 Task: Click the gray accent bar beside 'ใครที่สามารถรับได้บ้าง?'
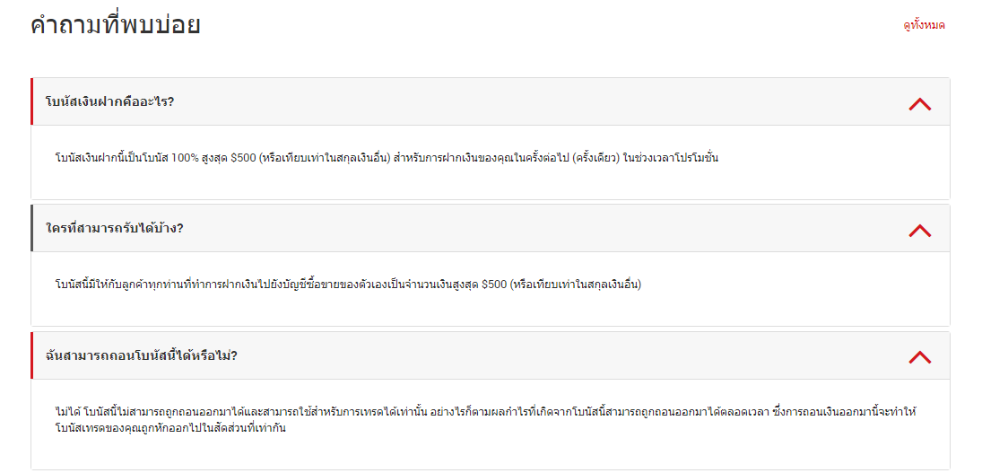(x=32, y=228)
